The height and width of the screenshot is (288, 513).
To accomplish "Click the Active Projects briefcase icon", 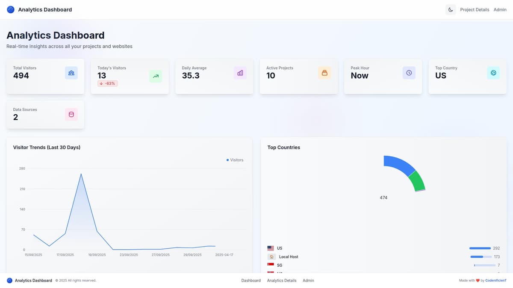I will pos(324,73).
